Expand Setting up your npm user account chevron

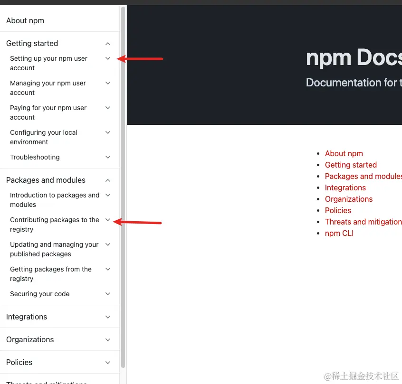tap(108, 58)
